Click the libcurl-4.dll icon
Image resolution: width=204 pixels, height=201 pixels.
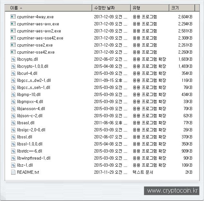coord(13,73)
